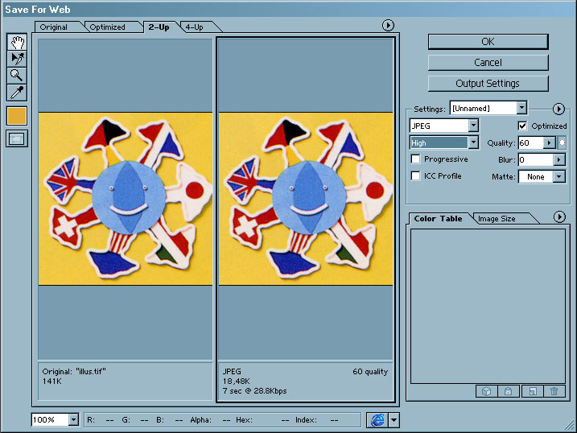Switch to the 4-Up tab
Viewport: 577px width, 433px height.
(x=194, y=27)
